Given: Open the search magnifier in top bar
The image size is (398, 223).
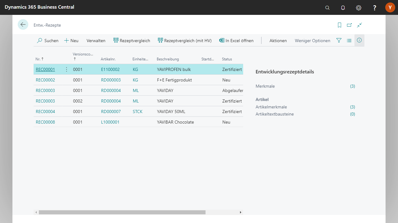Looking at the screenshot, I should tap(327, 8).
